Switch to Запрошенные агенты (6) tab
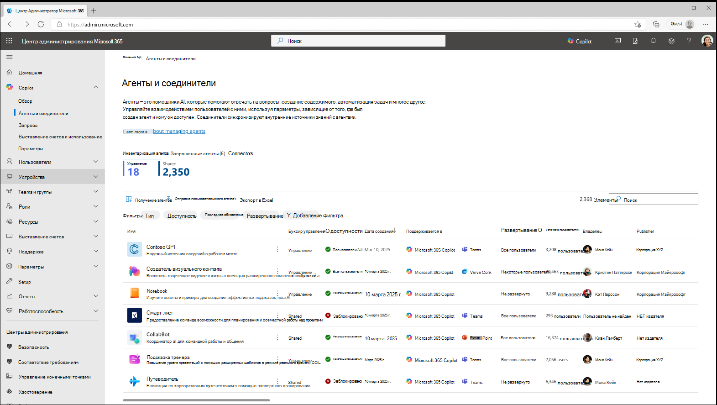 [198, 153]
